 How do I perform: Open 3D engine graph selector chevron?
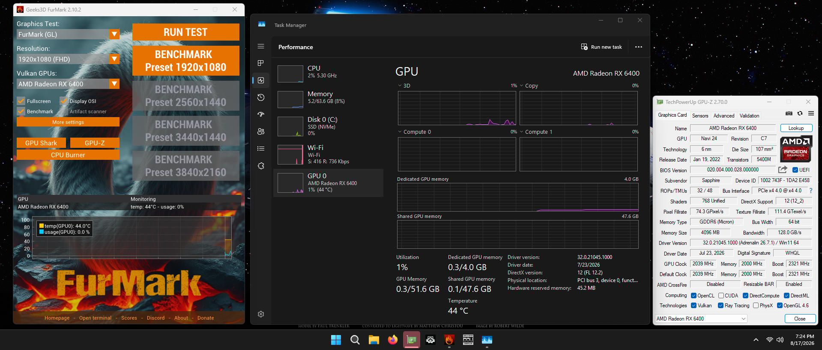click(400, 85)
